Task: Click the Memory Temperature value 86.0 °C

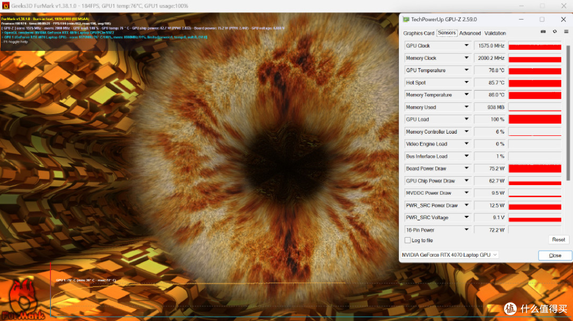Action: coord(491,94)
